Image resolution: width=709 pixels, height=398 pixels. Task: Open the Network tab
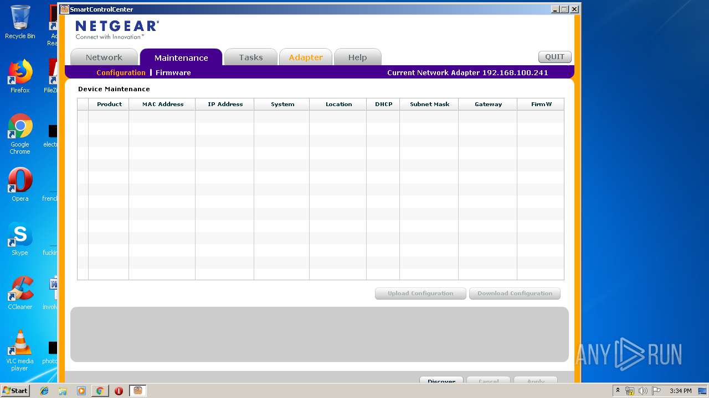click(x=104, y=57)
